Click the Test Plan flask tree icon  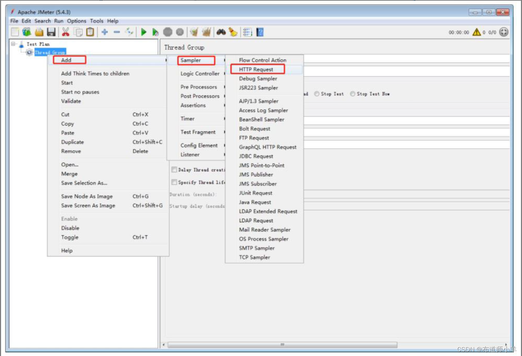[x=21, y=44]
